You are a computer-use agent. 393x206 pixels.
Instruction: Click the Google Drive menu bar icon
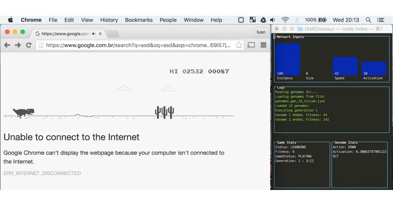(263, 20)
